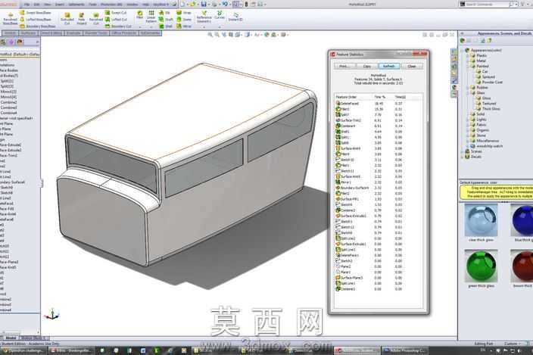Select the Mirror tool

184,26
